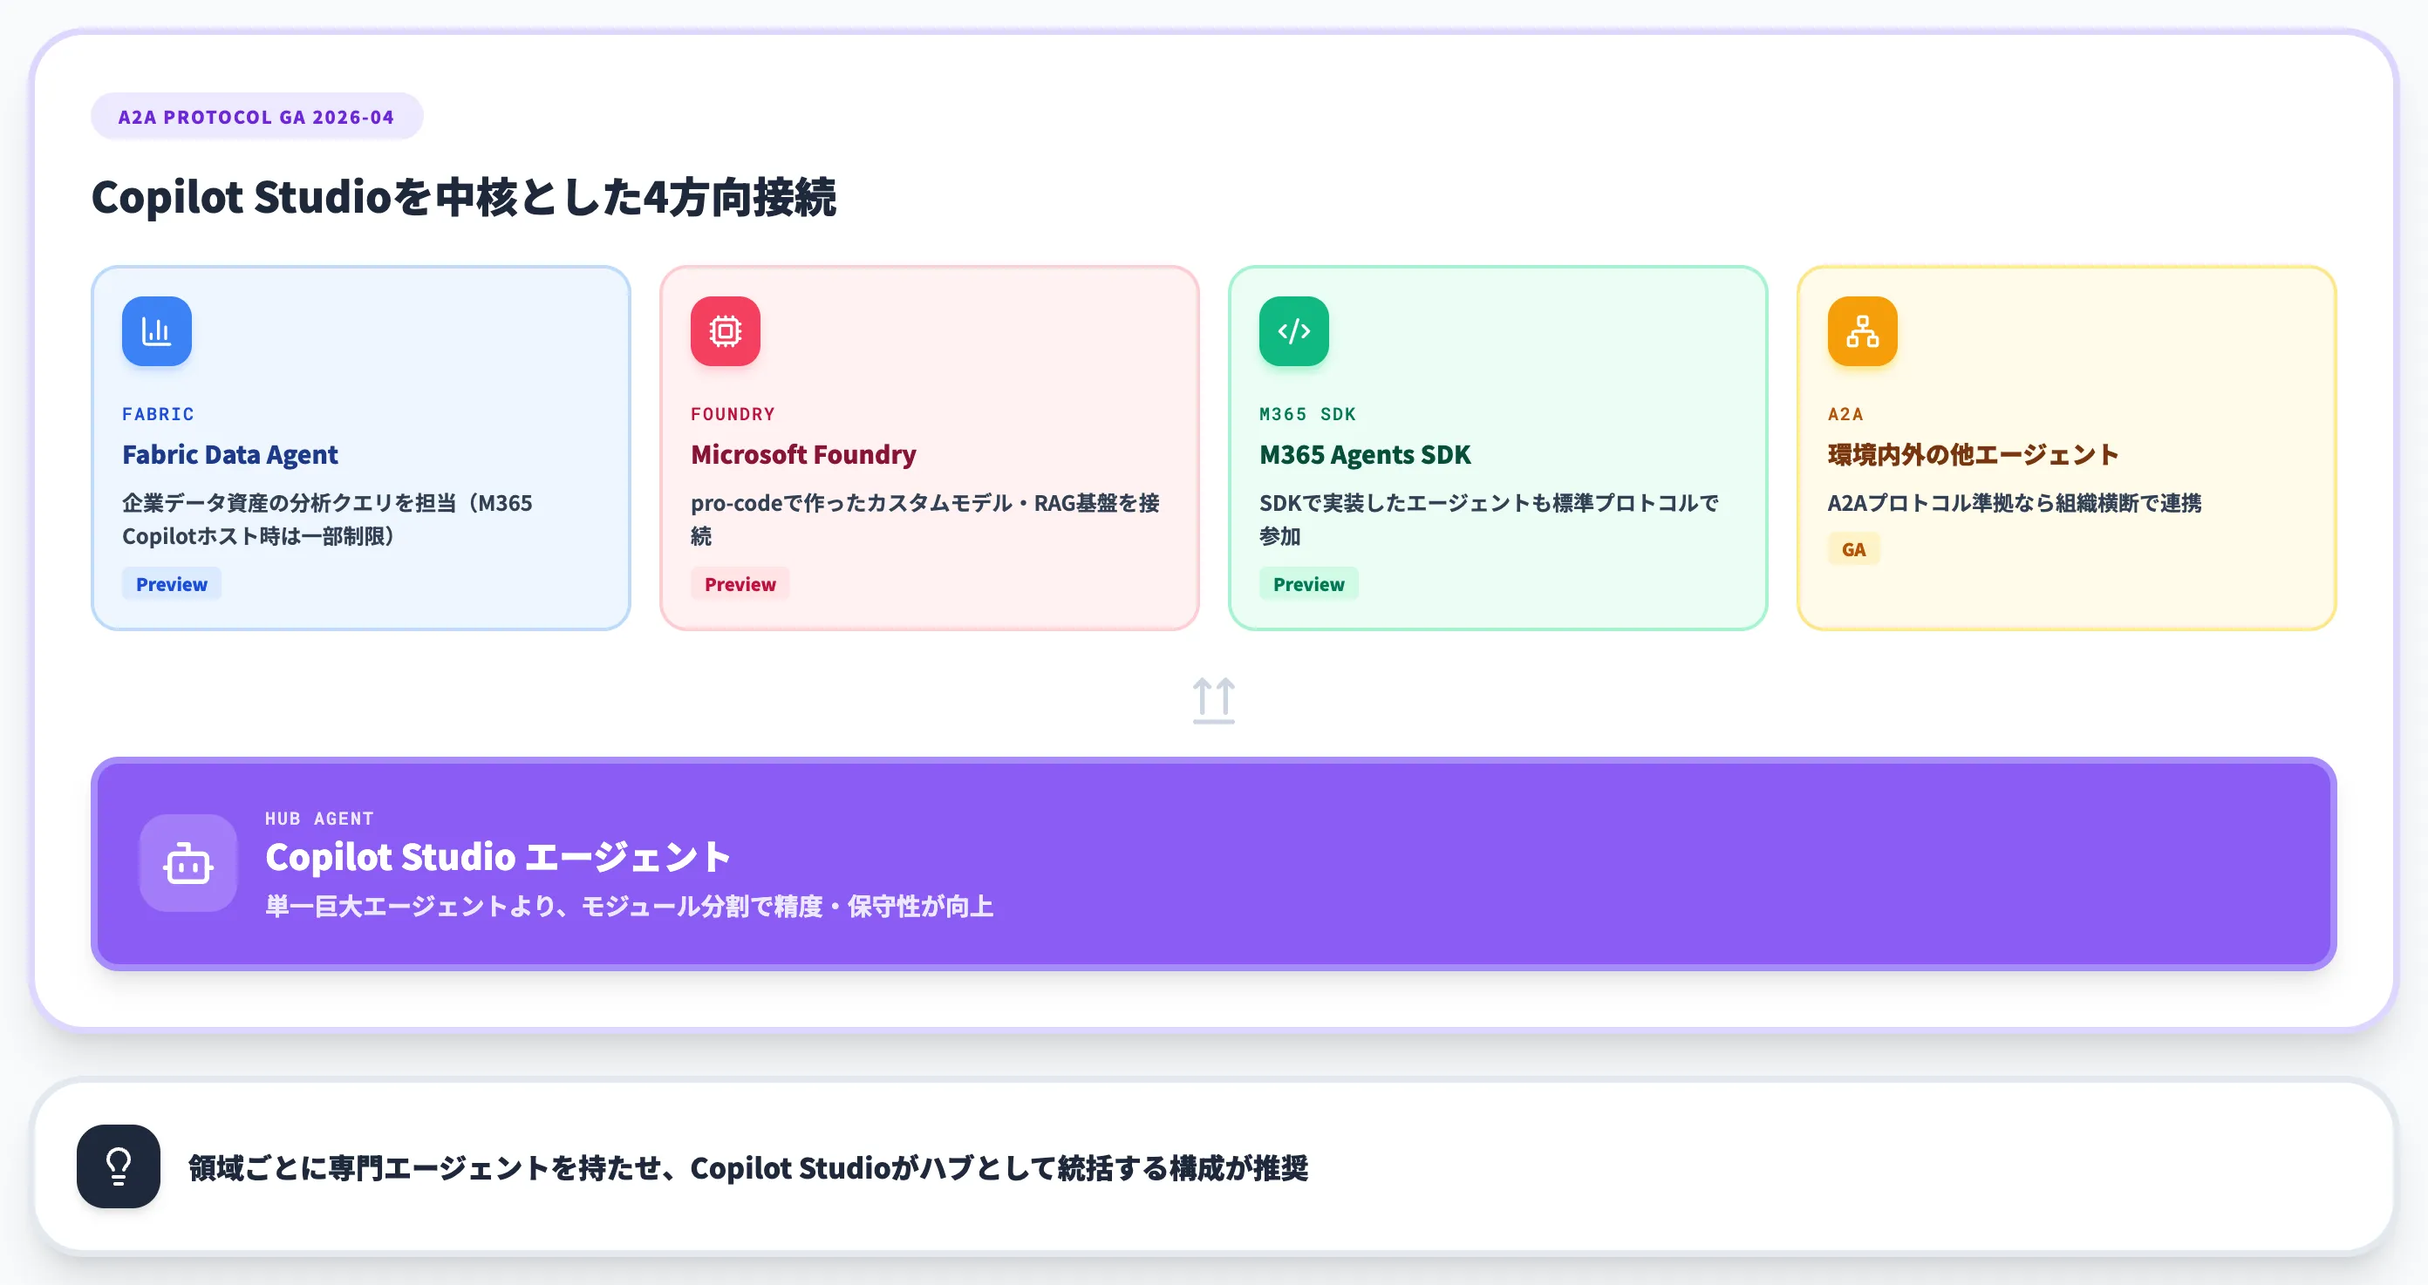The width and height of the screenshot is (2428, 1285).
Task: Select the Fabric Data Agent title
Action: coord(230,454)
